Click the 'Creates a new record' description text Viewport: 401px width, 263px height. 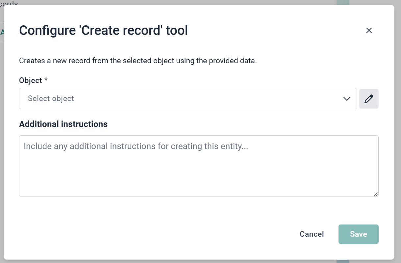tap(138, 61)
